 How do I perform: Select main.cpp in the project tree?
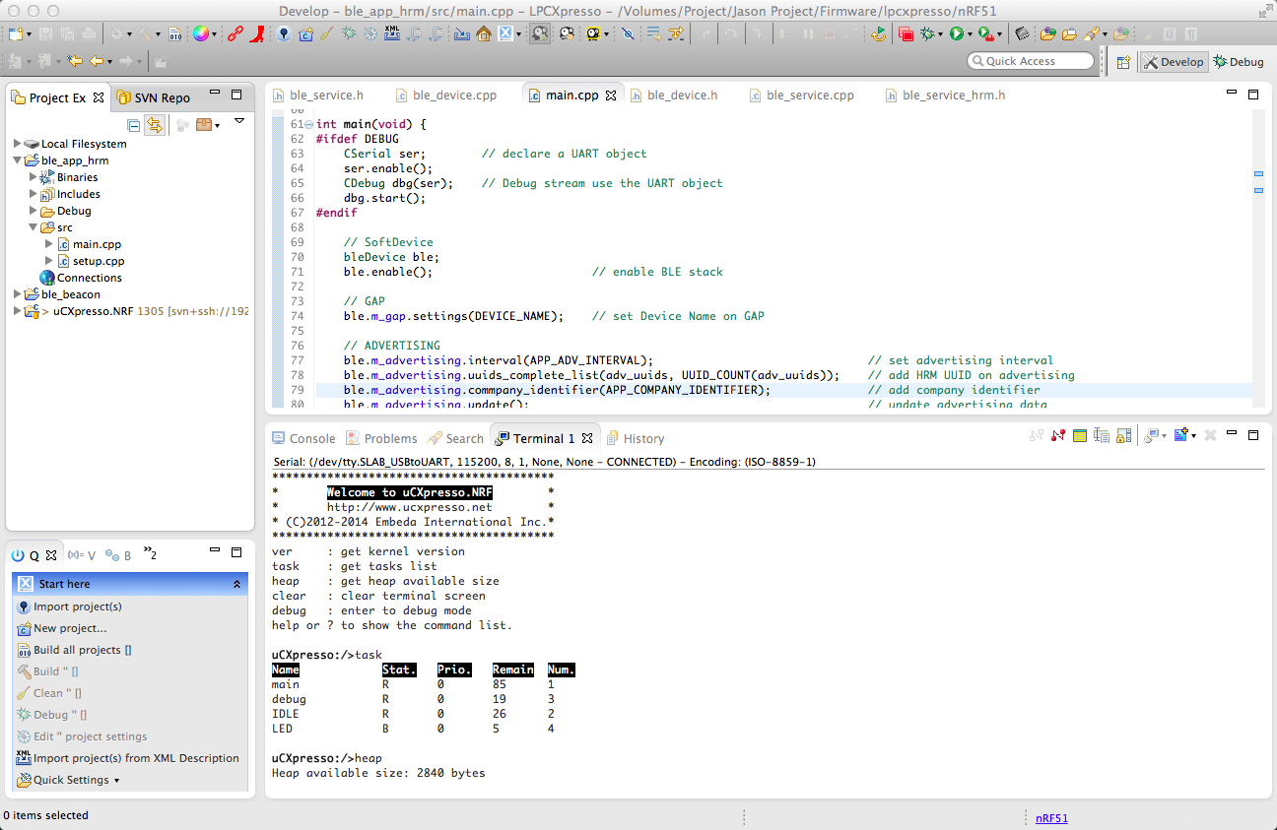point(97,244)
